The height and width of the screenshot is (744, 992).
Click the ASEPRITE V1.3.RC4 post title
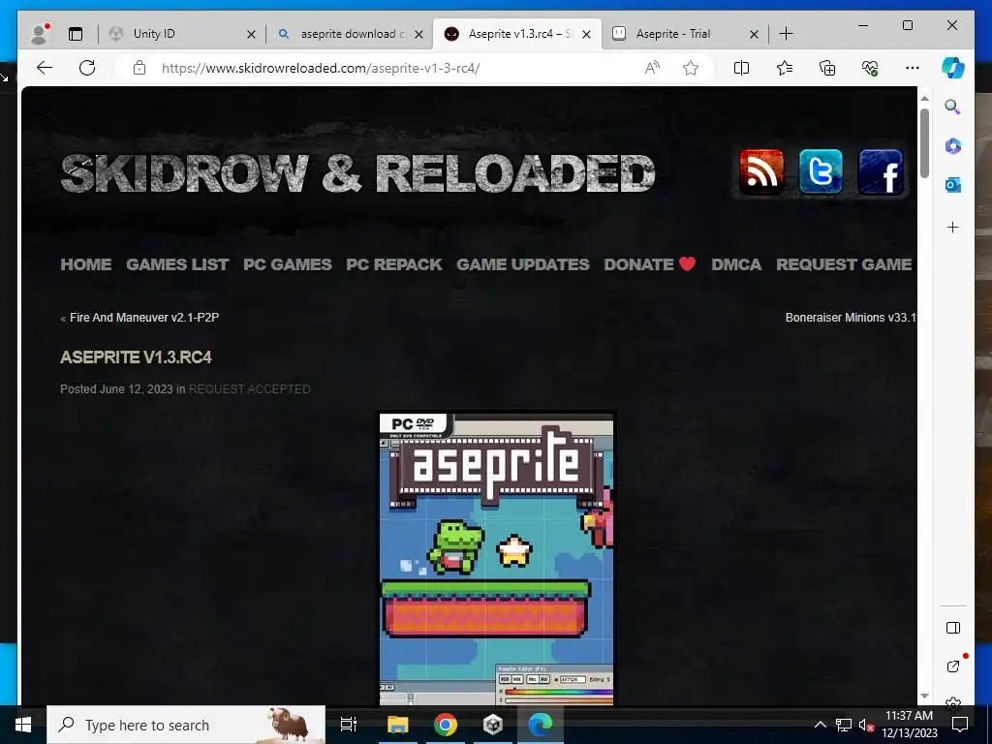(136, 357)
